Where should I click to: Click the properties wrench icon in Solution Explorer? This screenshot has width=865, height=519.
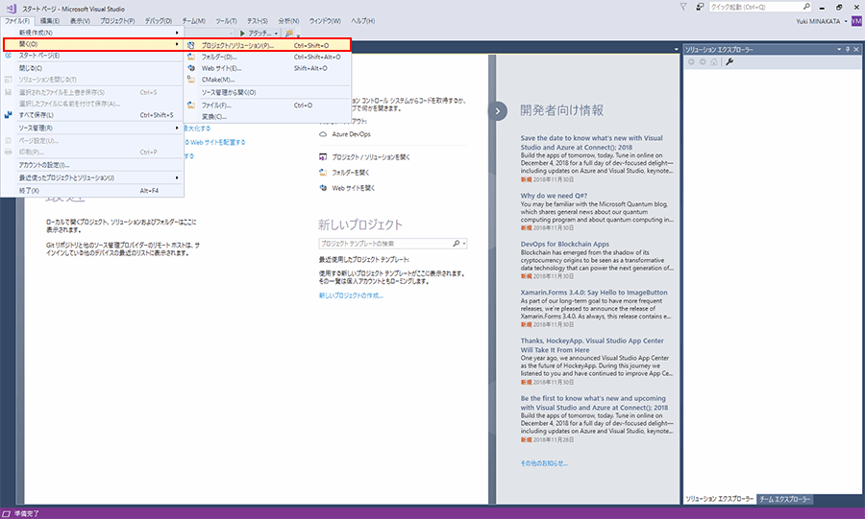(x=729, y=61)
